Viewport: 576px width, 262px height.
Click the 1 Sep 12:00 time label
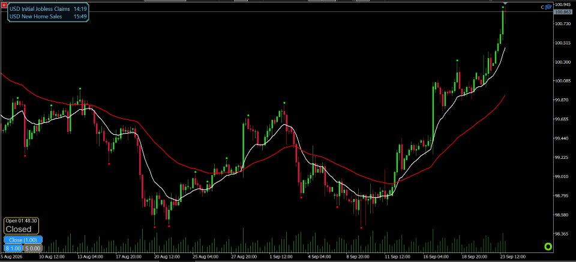click(281, 257)
